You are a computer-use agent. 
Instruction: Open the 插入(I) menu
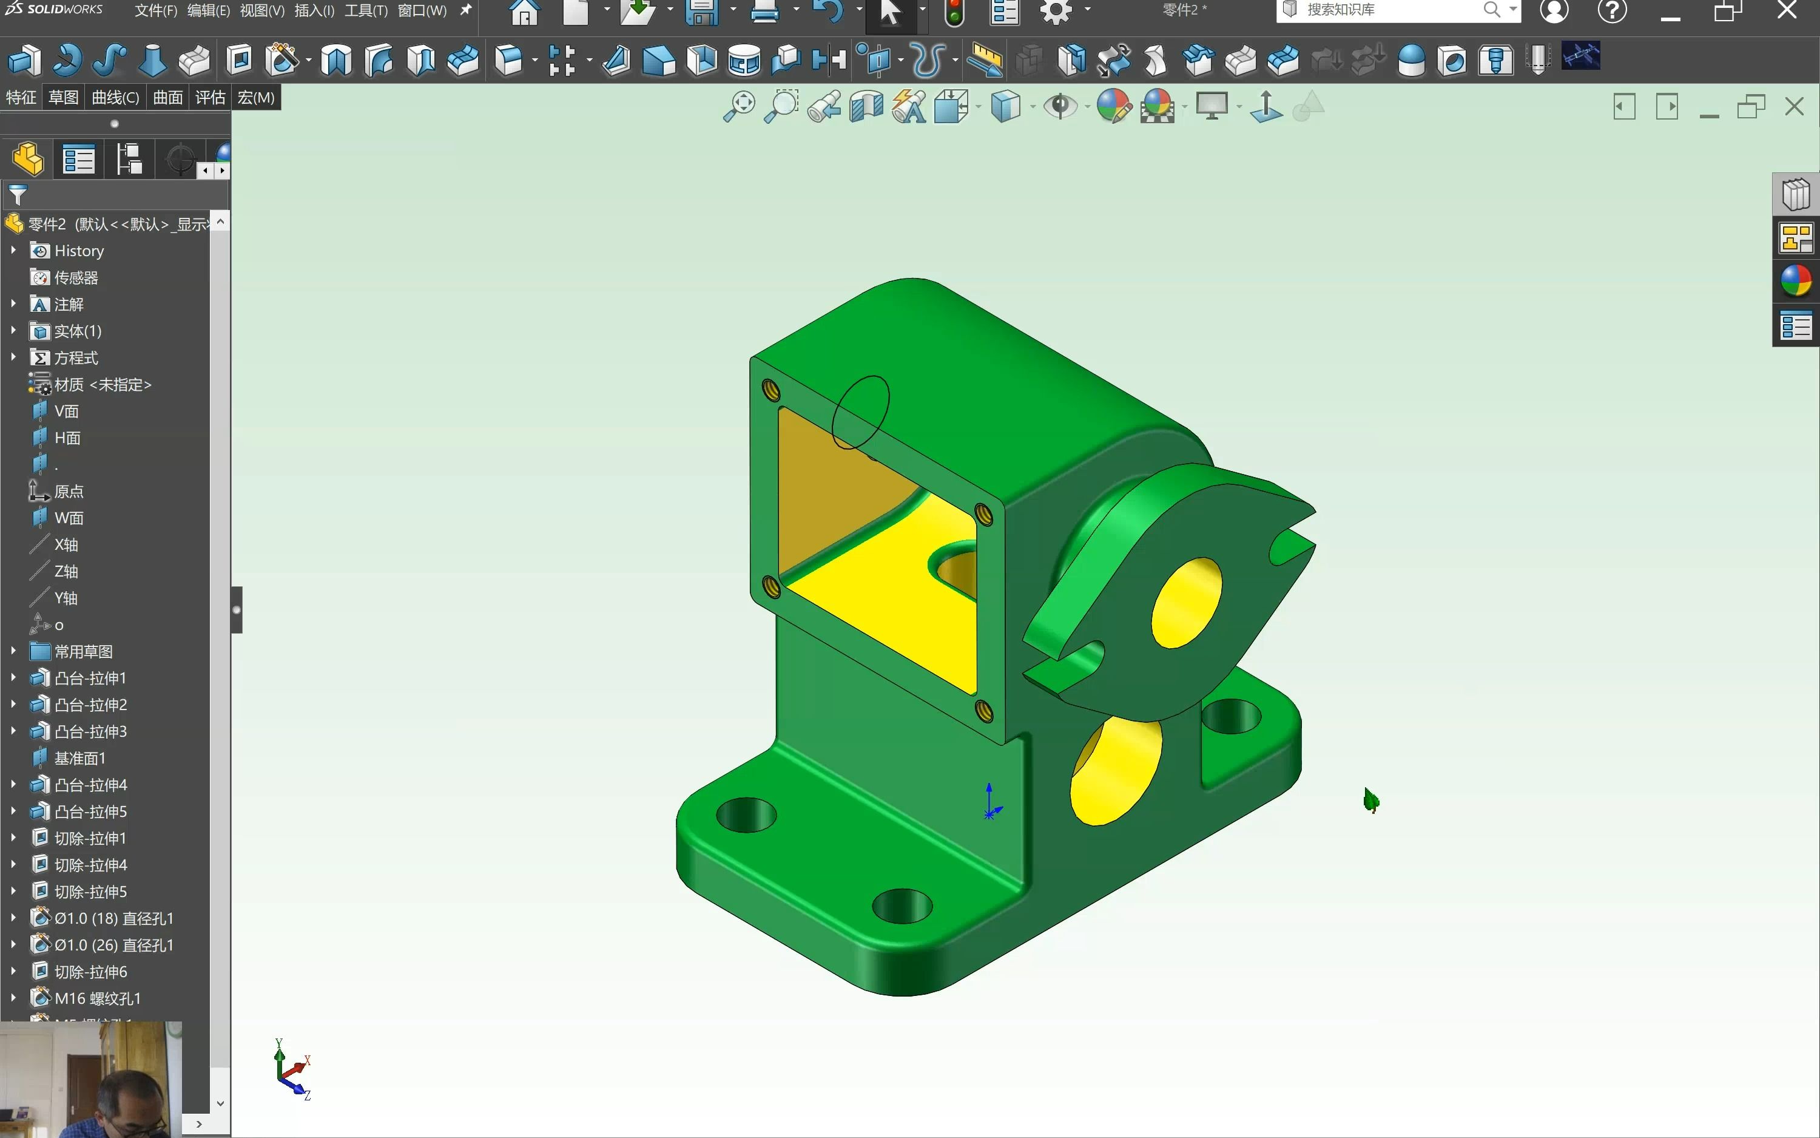[x=314, y=10]
